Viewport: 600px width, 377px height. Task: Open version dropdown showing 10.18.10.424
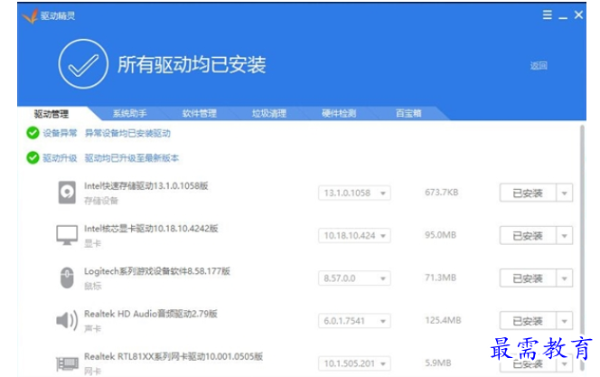click(x=354, y=235)
